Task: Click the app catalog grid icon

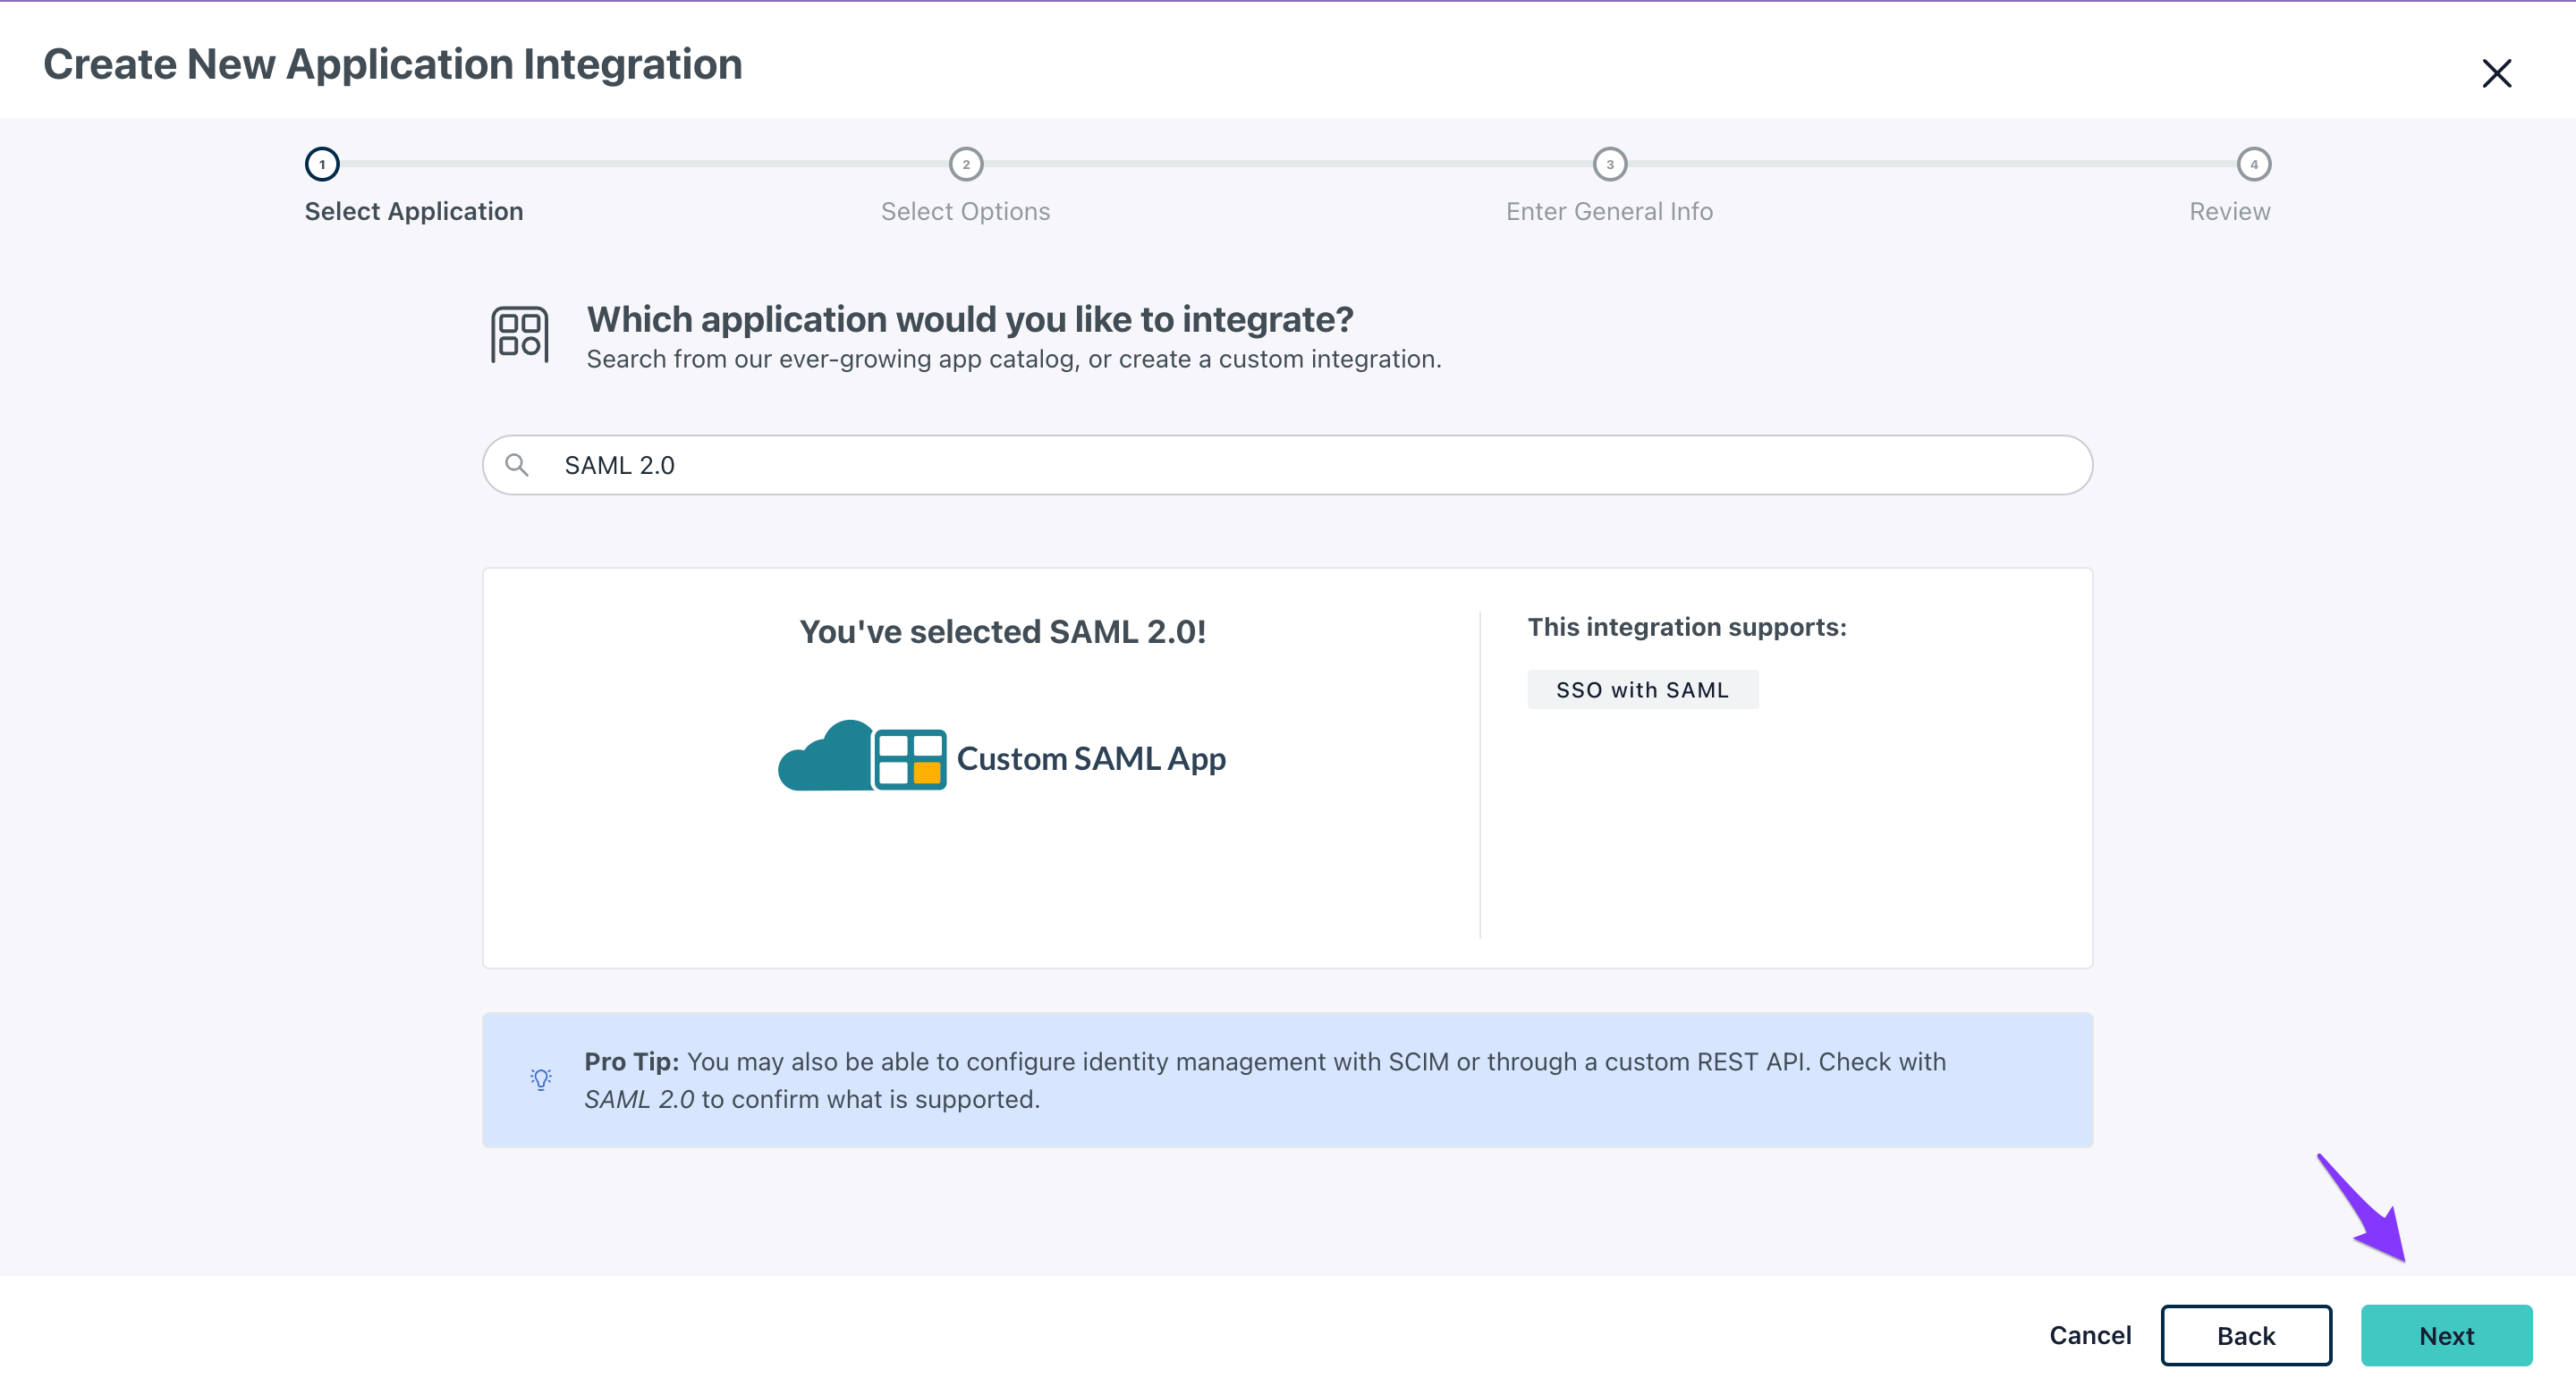Action: (519, 335)
